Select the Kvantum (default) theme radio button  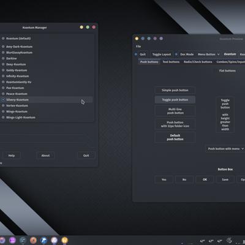pyautogui.click(x=3, y=39)
